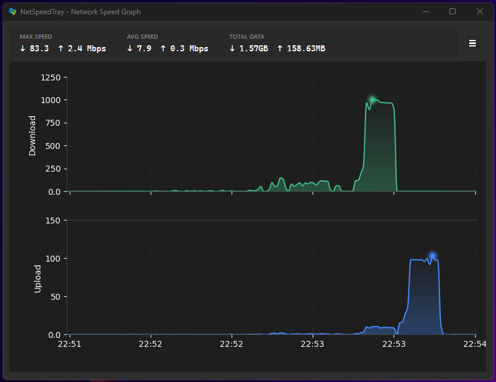Click the TOTAL DATA label

247,37
